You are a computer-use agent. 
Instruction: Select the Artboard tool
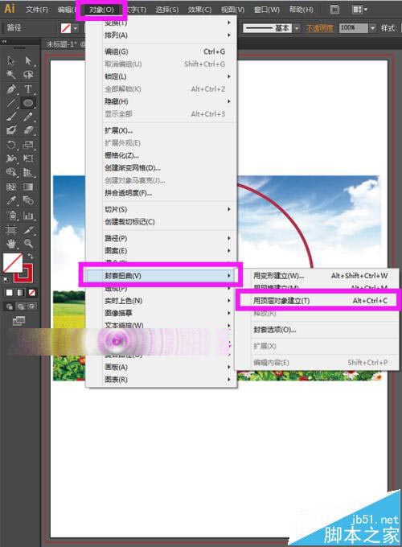[x=11, y=230]
